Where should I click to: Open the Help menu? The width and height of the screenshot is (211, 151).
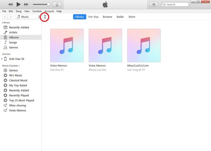[59, 11]
